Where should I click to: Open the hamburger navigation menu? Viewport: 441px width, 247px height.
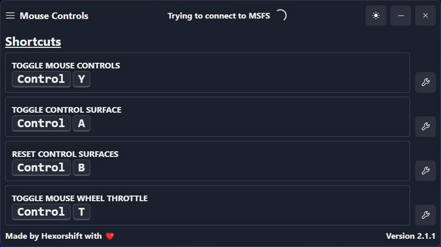[x=10, y=16]
